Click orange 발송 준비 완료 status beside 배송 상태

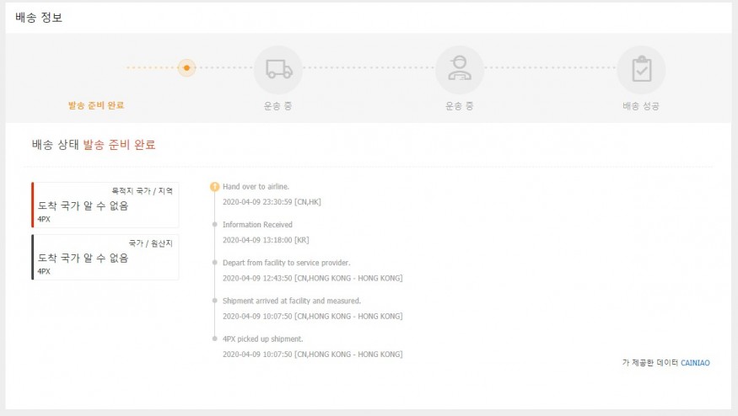119,145
